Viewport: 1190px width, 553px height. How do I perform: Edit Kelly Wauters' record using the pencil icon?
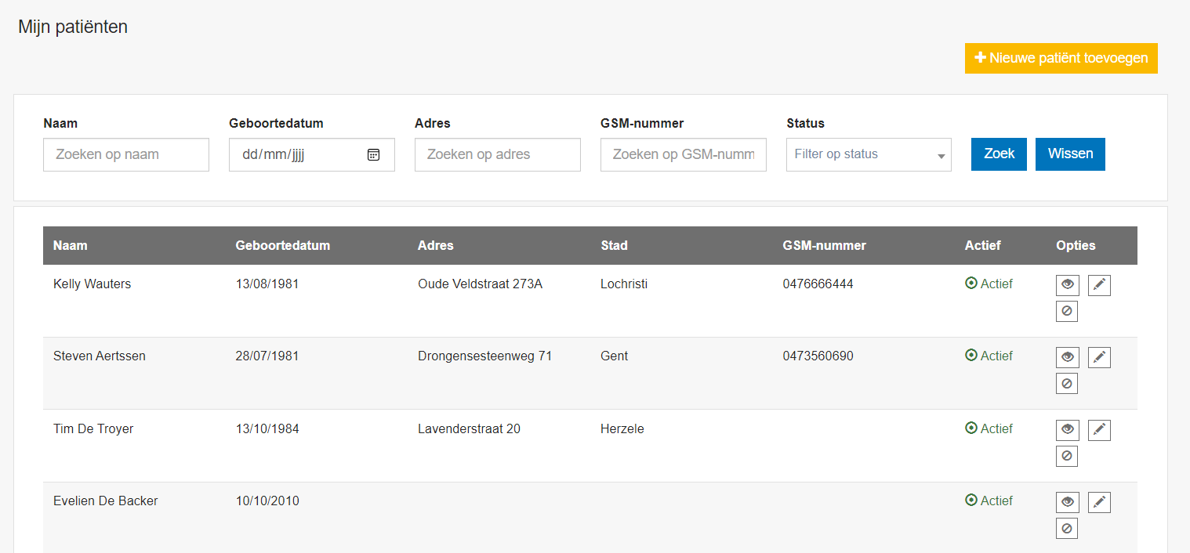point(1099,284)
